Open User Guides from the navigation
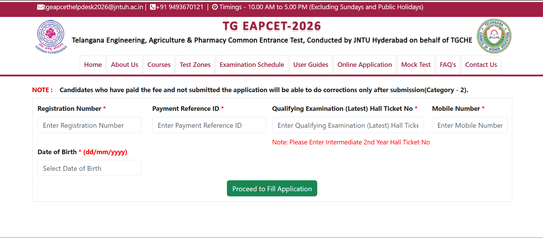This screenshot has width=543, height=238. pos(311,65)
